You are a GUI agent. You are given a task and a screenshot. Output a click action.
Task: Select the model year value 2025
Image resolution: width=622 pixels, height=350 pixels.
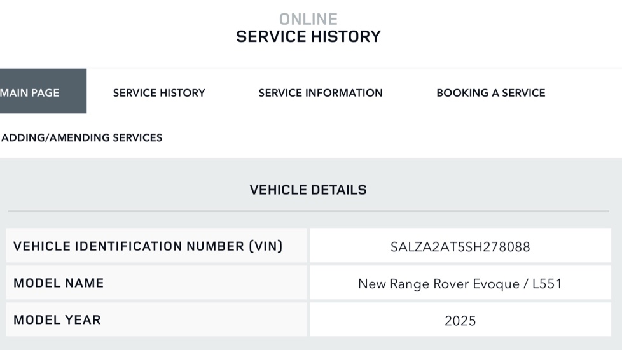pos(460,321)
